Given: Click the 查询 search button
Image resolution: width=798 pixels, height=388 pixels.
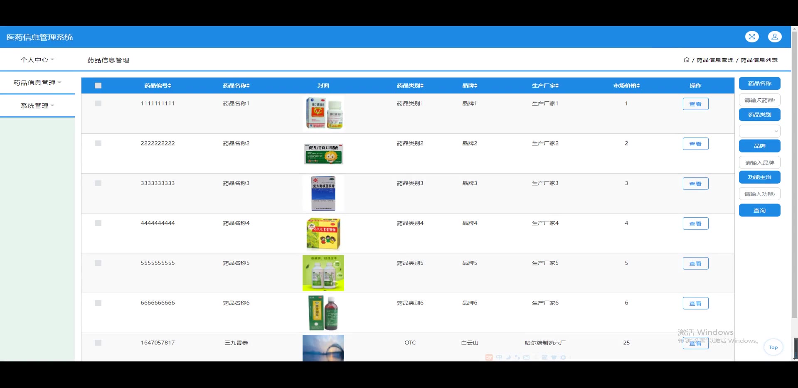Looking at the screenshot, I should point(759,210).
